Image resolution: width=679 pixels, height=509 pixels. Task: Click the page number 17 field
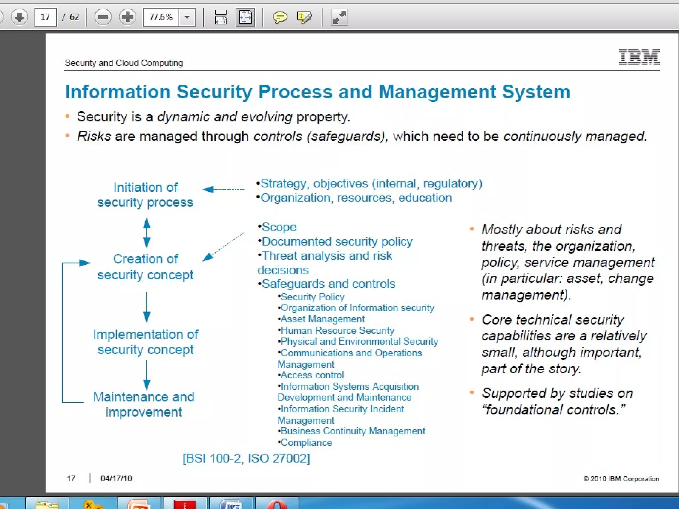point(45,17)
